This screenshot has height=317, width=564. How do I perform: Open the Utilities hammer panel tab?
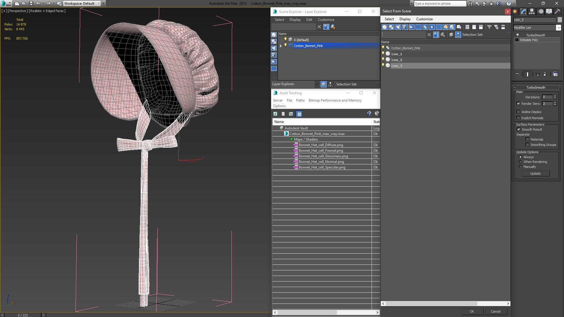click(x=557, y=11)
